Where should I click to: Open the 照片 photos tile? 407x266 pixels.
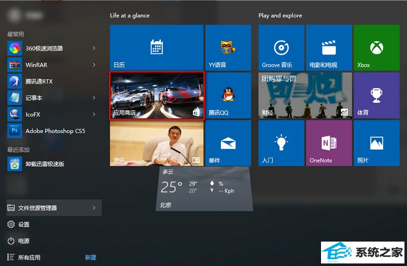[x=376, y=143]
